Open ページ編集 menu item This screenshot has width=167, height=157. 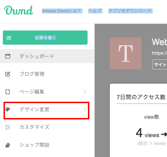coord(47,92)
